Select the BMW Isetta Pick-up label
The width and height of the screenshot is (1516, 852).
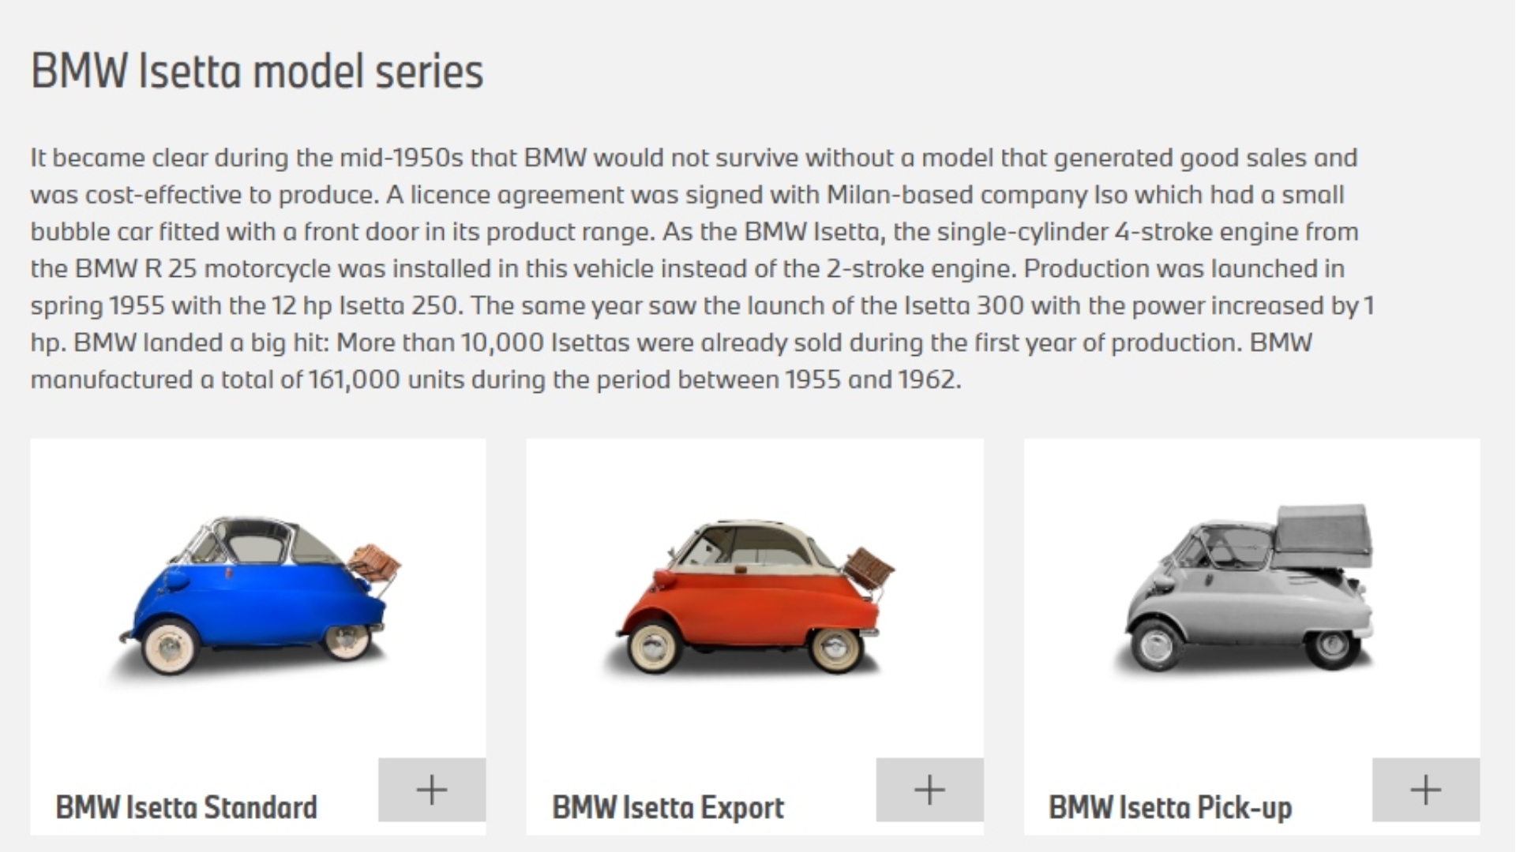pos(1169,807)
